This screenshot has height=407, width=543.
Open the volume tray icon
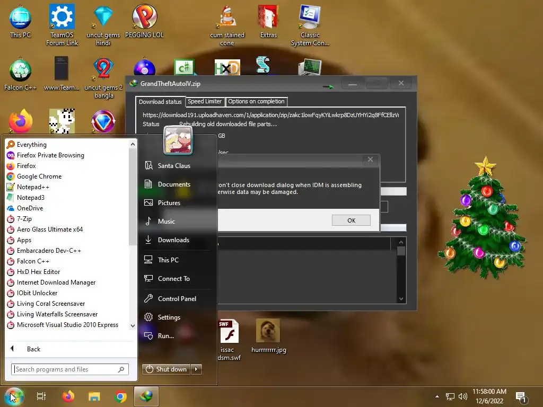[x=462, y=396]
